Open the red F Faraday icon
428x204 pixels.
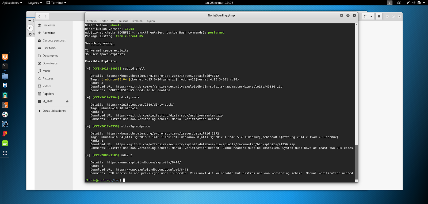5,134
